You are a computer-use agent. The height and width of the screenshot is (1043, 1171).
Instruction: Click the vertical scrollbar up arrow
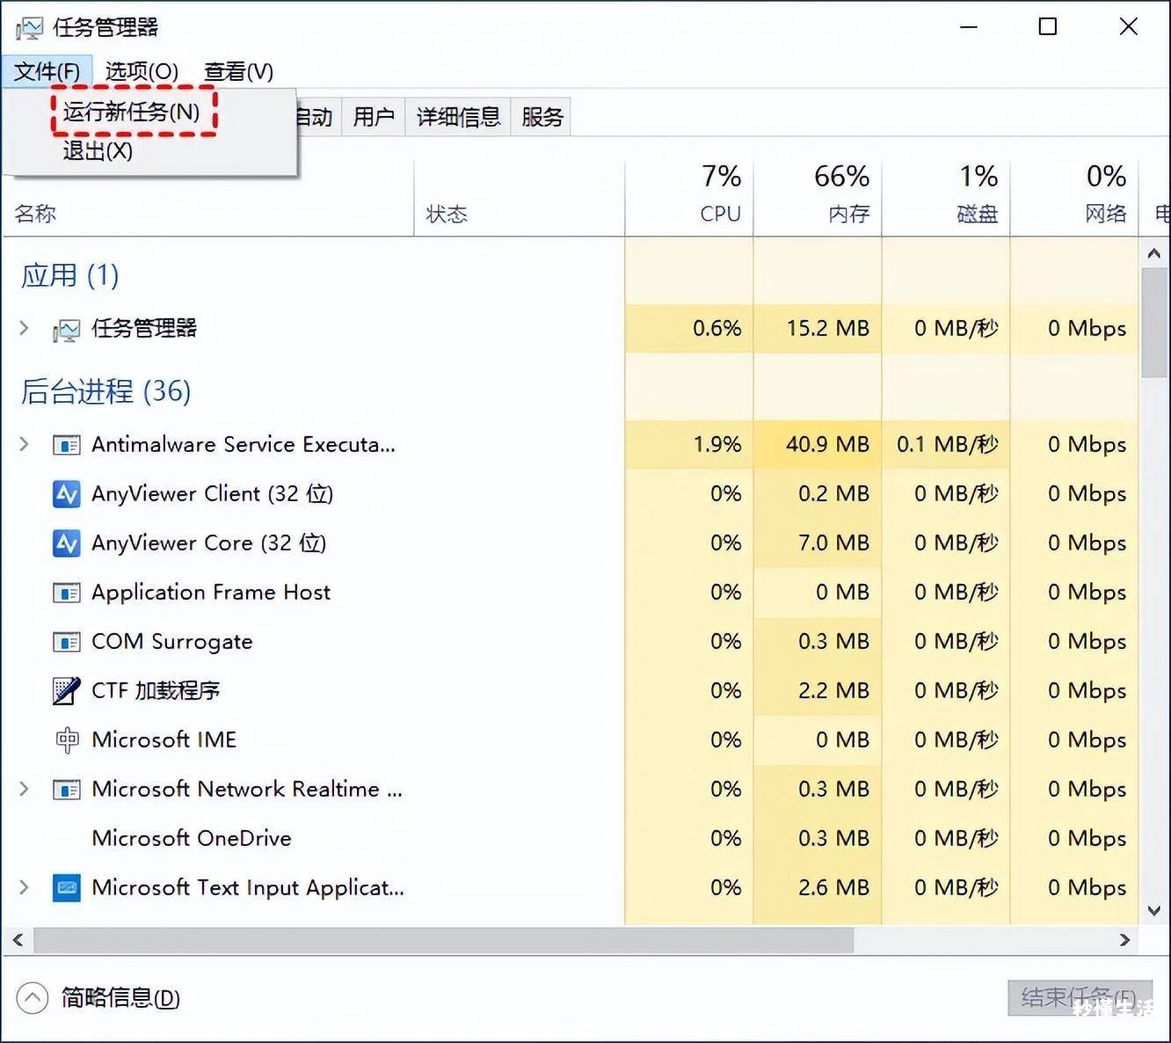1154,253
